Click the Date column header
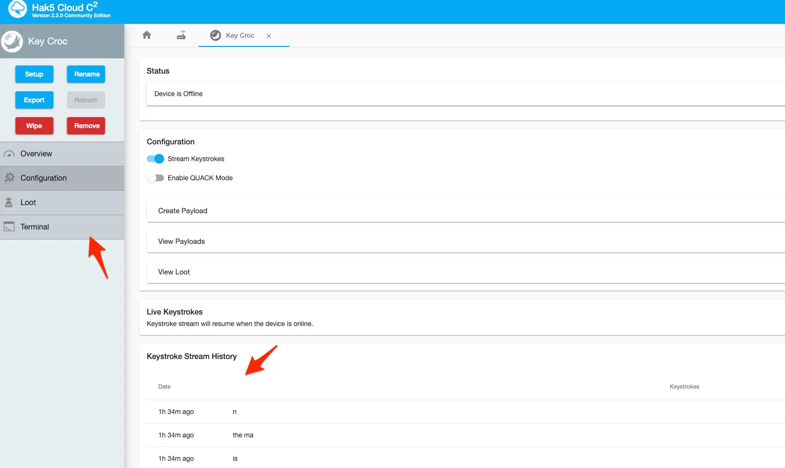 [x=164, y=387]
